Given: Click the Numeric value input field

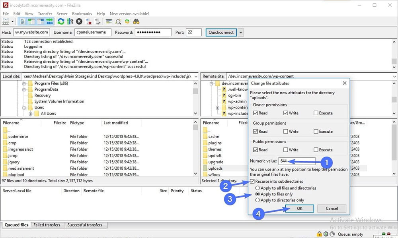Looking at the screenshot, I should (297, 161).
